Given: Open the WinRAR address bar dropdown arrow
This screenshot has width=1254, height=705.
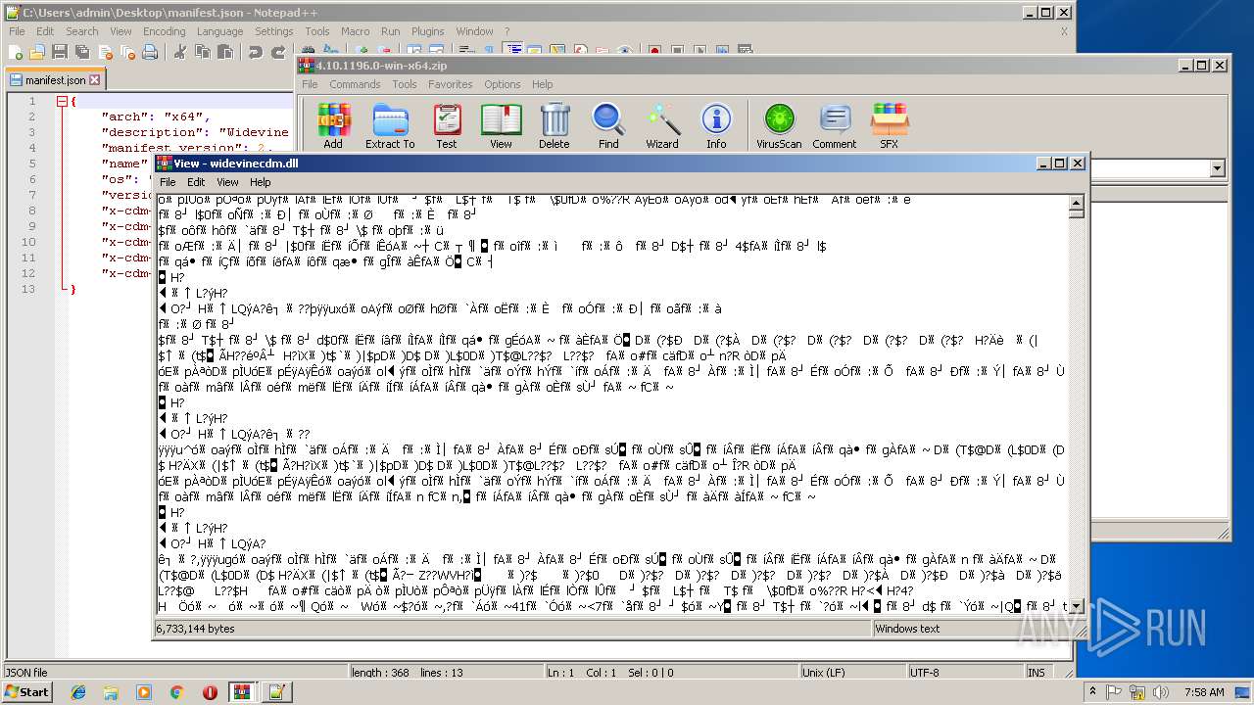Looking at the screenshot, I should 1218,168.
